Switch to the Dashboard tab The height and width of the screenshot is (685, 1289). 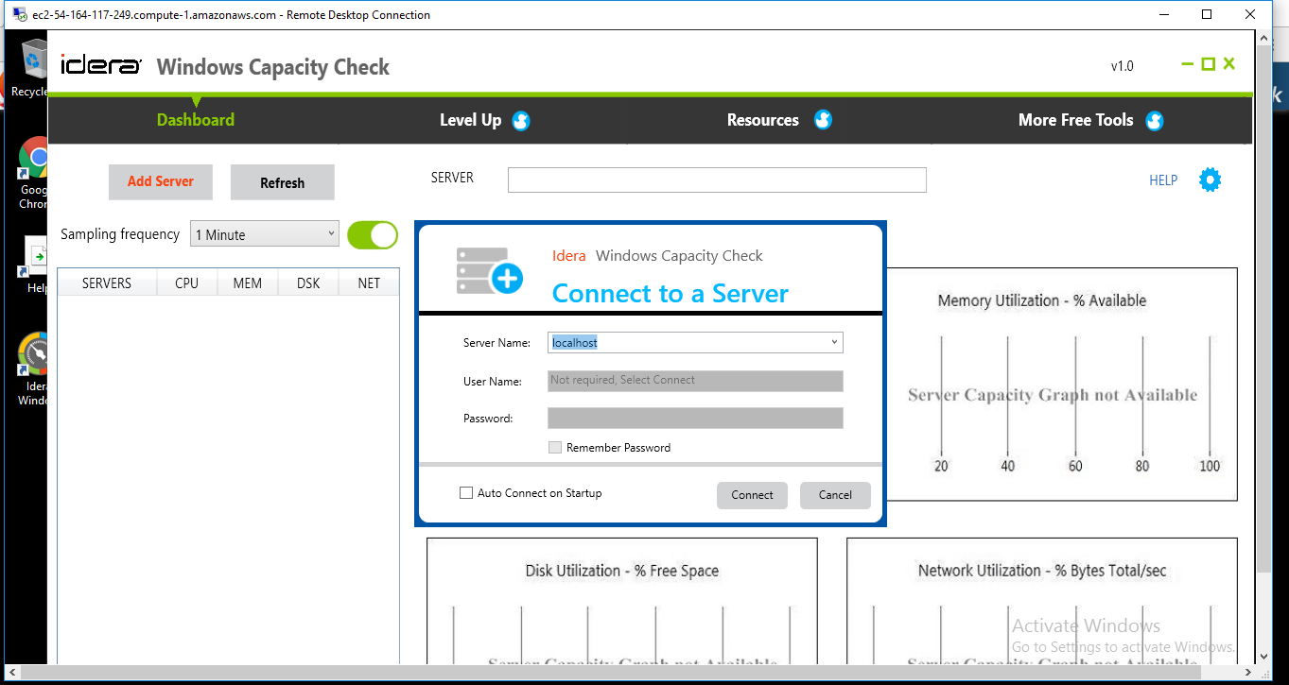[x=195, y=120]
